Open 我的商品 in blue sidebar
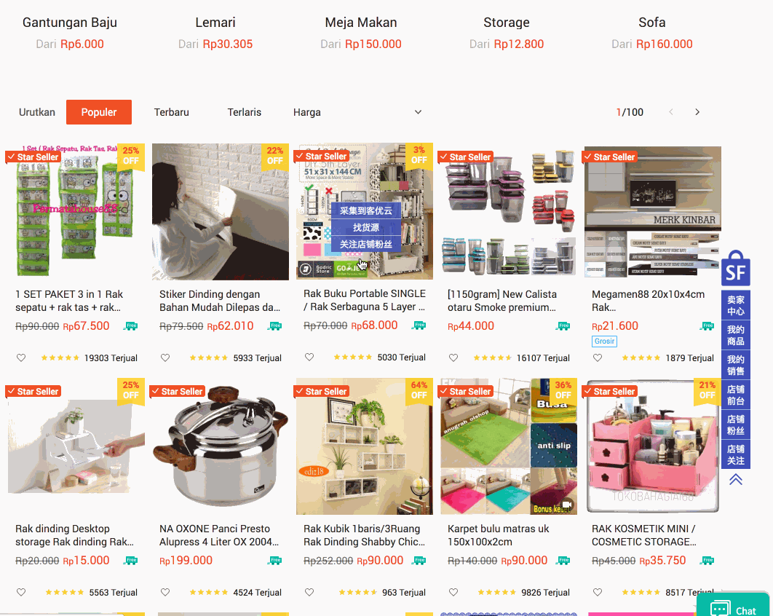The width and height of the screenshot is (773, 616). pyautogui.click(x=736, y=336)
